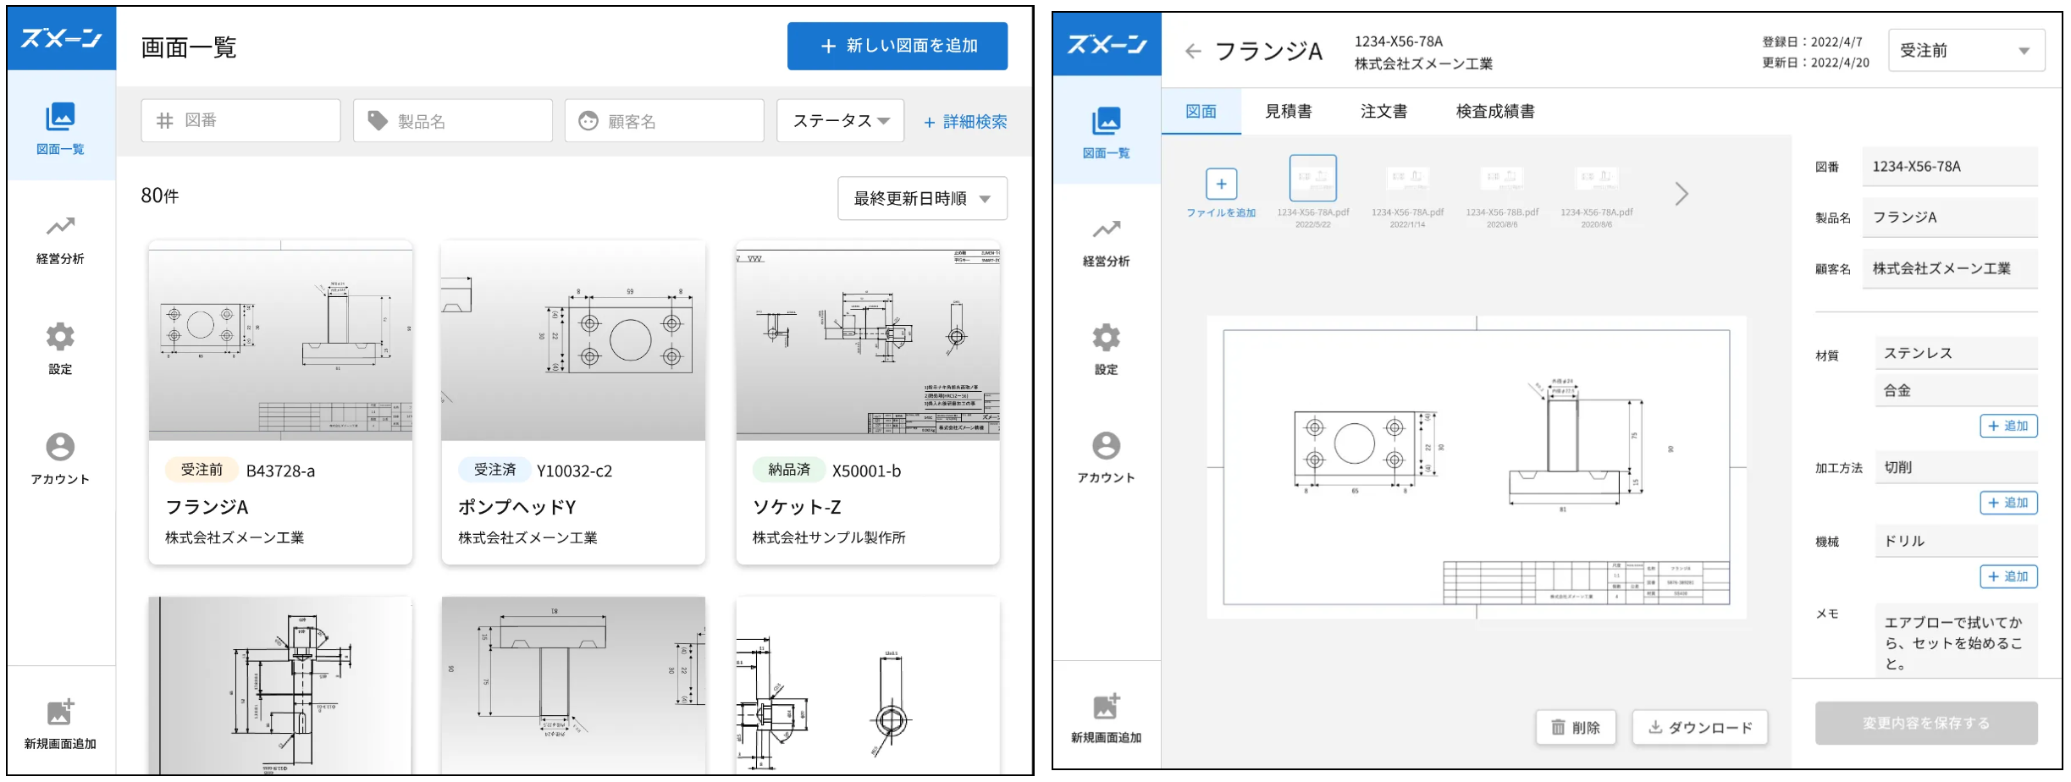Click the 削除 button
The width and height of the screenshot is (2071, 782).
tap(1576, 727)
